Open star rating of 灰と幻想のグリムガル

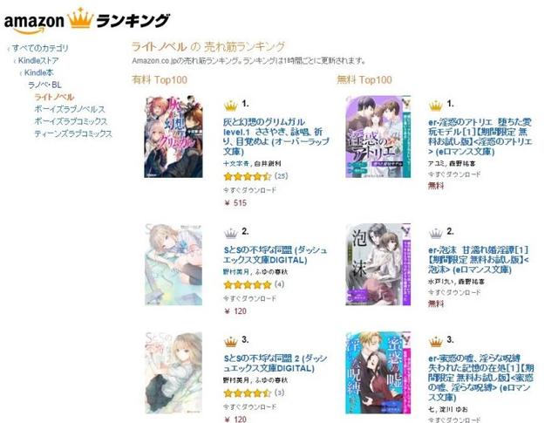(248, 176)
